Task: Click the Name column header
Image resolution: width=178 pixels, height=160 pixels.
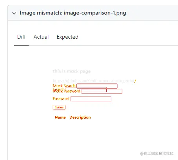Action: (x=60, y=117)
